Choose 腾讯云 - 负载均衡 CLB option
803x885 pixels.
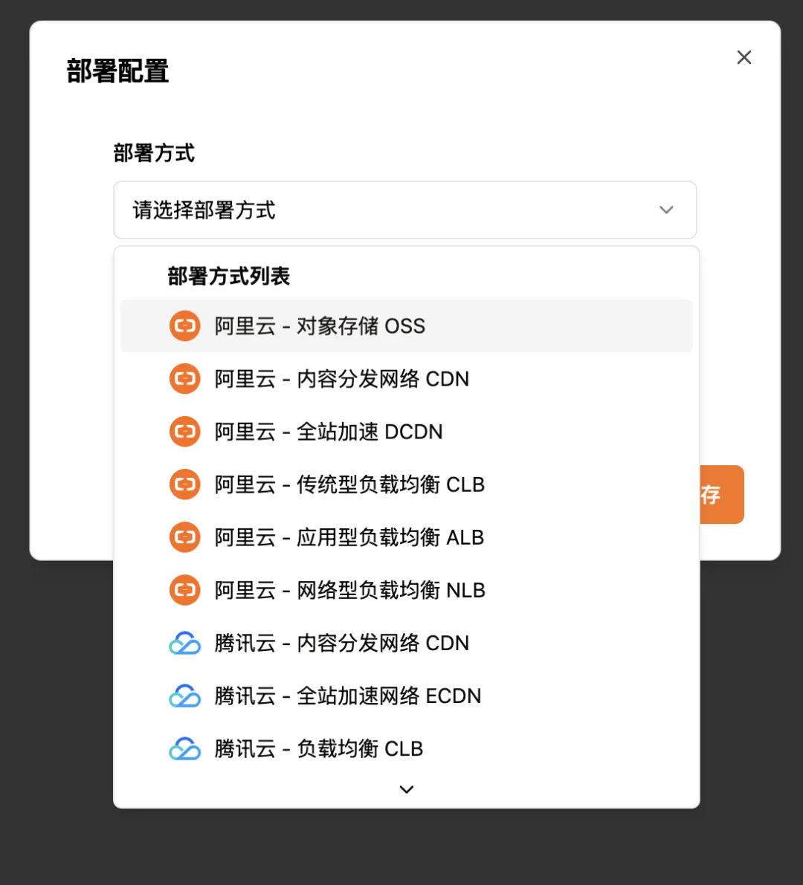[319, 748]
